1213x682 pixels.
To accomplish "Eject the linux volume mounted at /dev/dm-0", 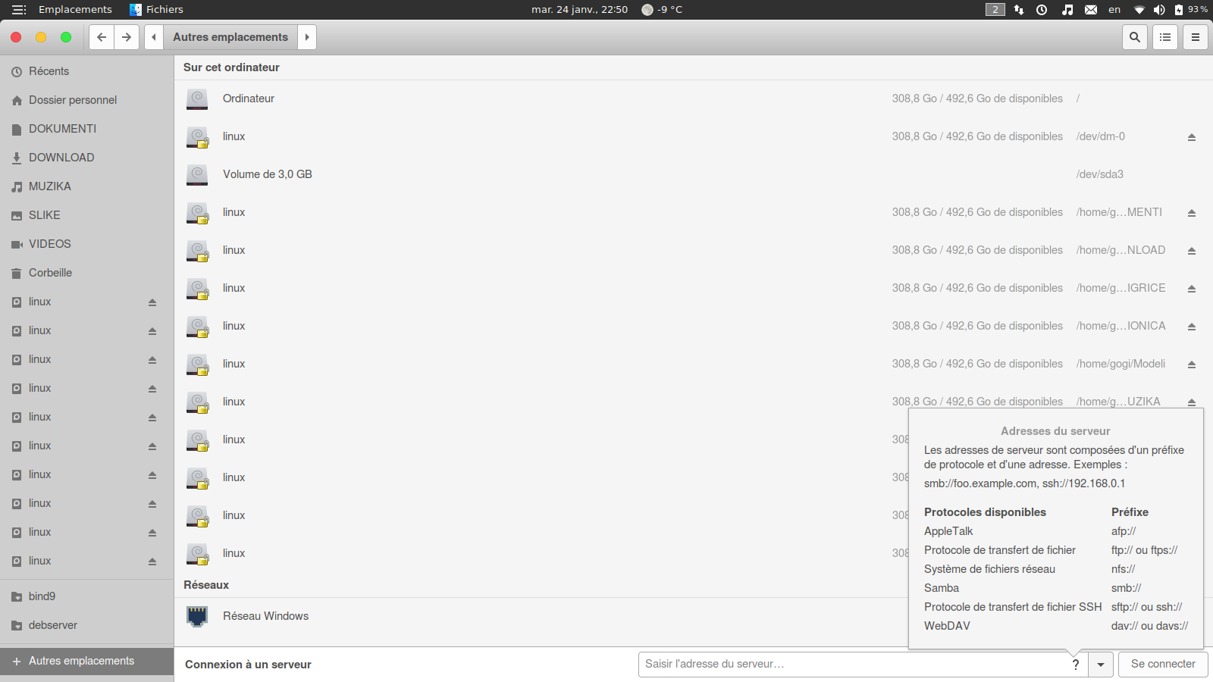I will 1191,137.
